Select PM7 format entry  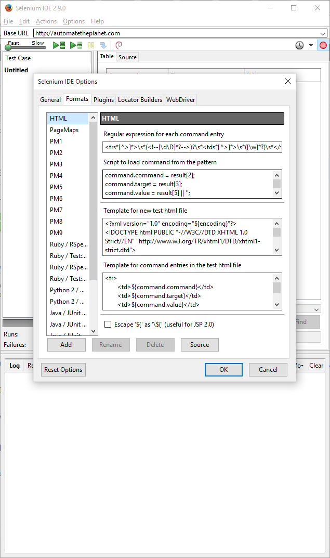pyautogui.click(x=68, y=210)
